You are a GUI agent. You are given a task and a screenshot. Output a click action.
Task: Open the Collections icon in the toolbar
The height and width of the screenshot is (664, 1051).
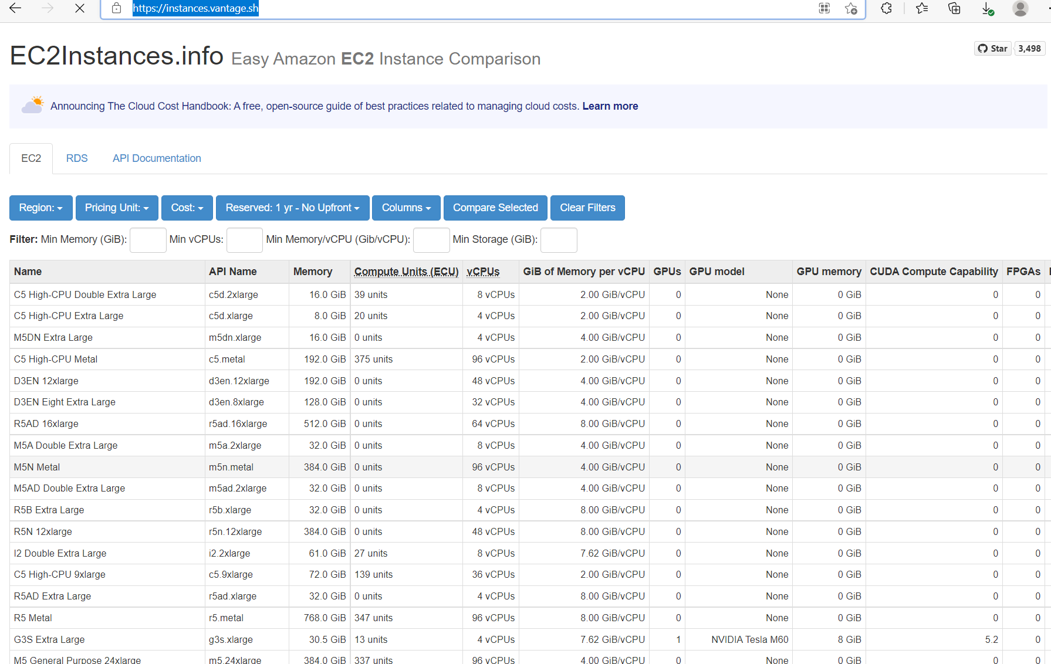click(954, 8)
